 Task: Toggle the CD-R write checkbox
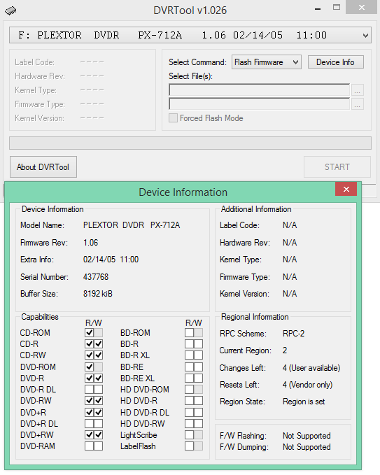[98, 343]
